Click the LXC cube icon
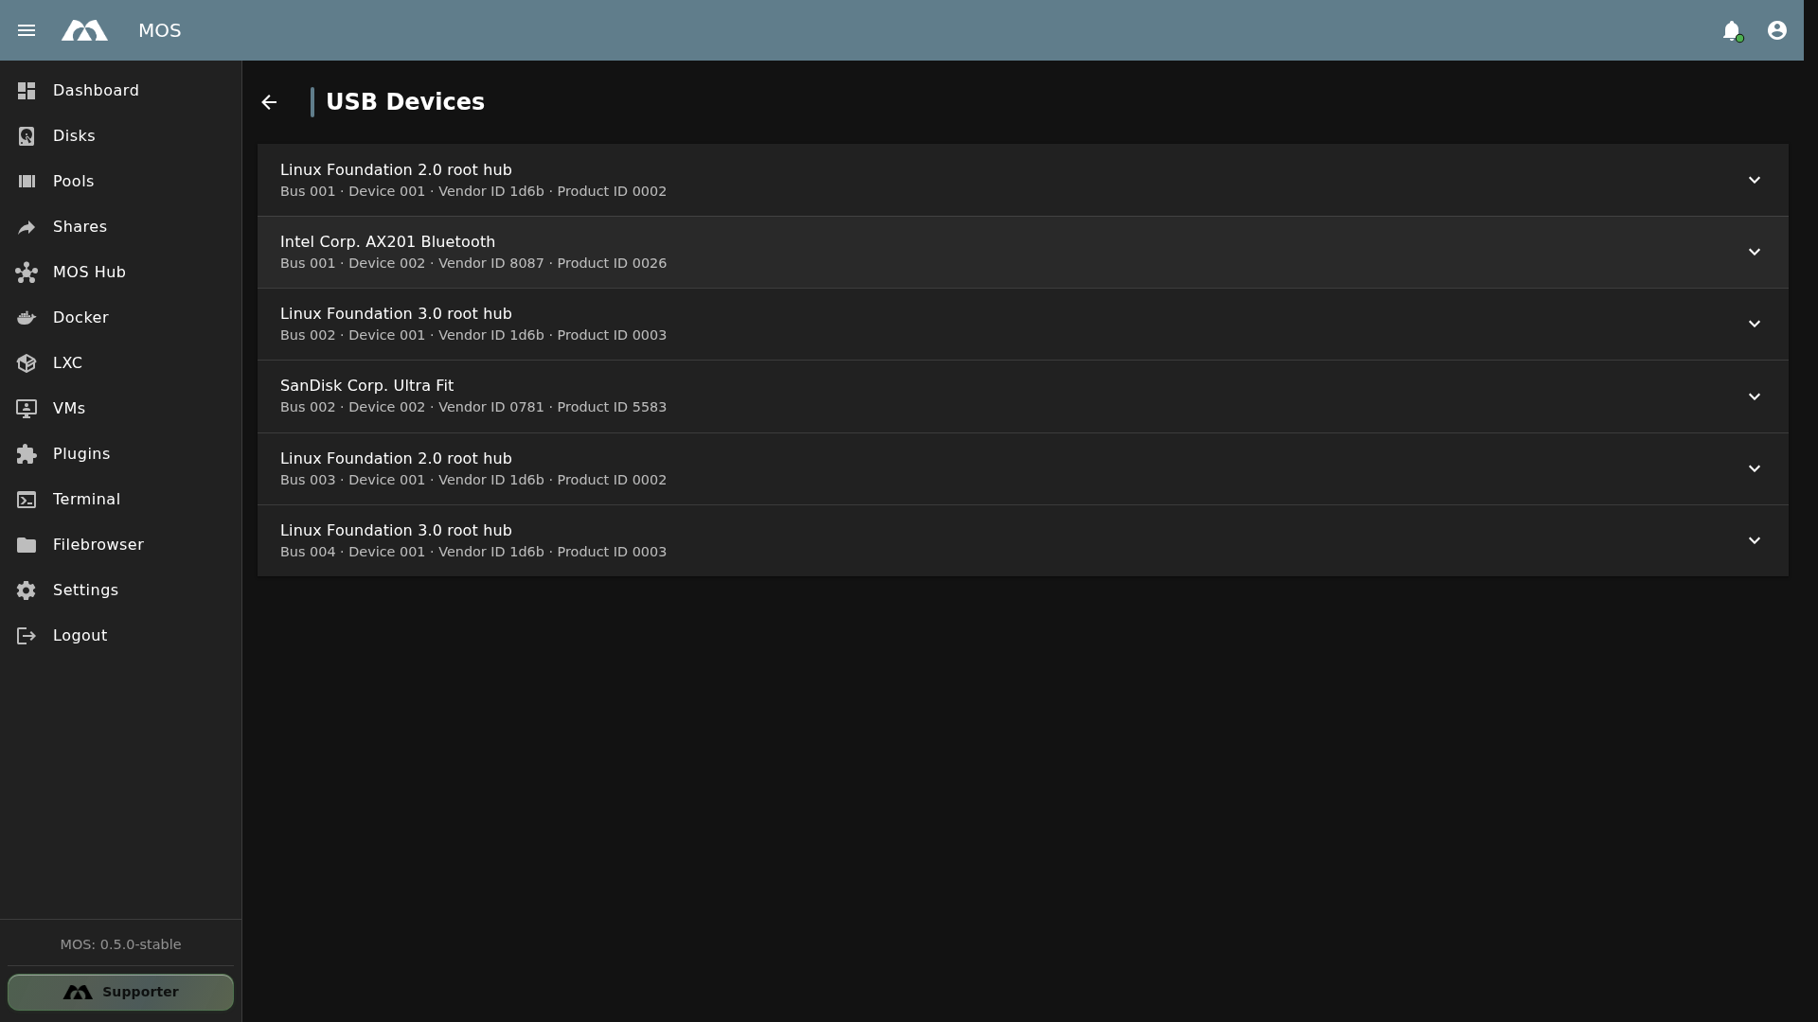Screen dimensions: 1818x1022 pyautogui.click(x=27, y=363)
